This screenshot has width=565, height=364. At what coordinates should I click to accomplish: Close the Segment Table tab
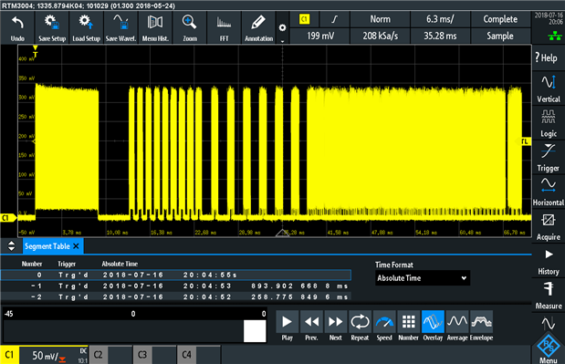point(76,246)
